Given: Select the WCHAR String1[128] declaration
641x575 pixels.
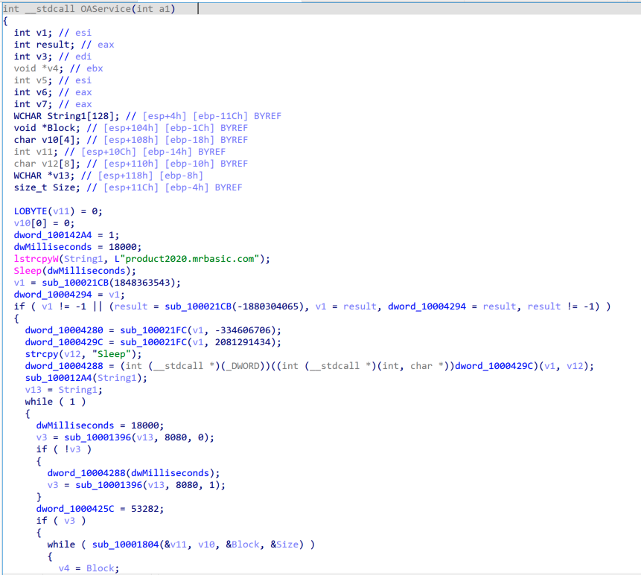Looking at the screenshot, I should pyautogui.click(x=147, y=116).
